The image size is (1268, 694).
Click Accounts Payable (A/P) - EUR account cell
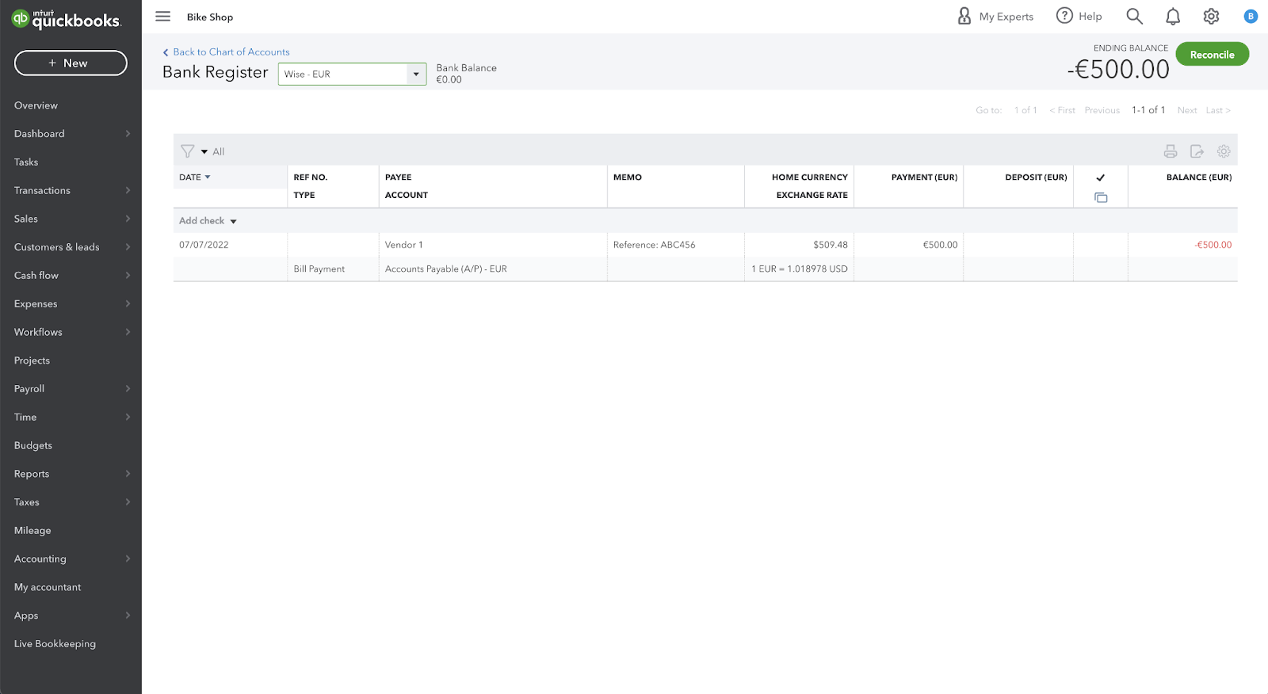pyautogui.click(x=493, y=269)
